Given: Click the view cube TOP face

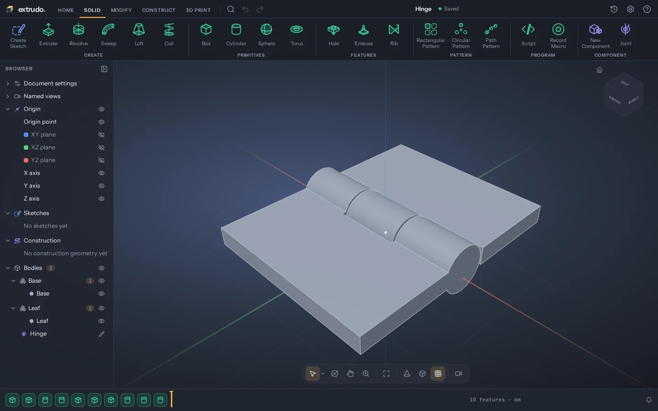Looking at the screenshot, I should click(624, 83).
